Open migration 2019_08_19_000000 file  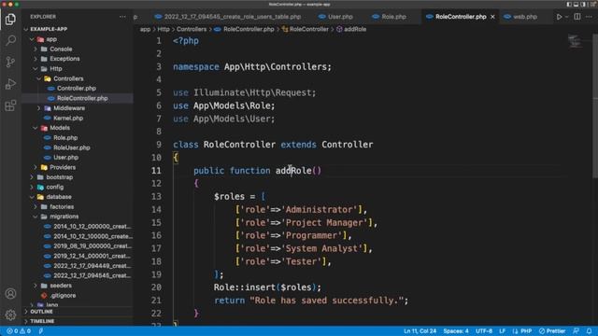[x=78, y=246]
